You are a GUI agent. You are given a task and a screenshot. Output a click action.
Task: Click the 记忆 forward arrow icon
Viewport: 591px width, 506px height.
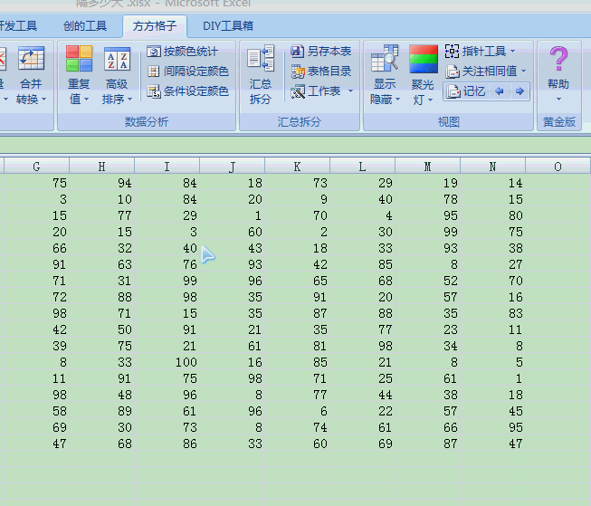coord(519,91)
